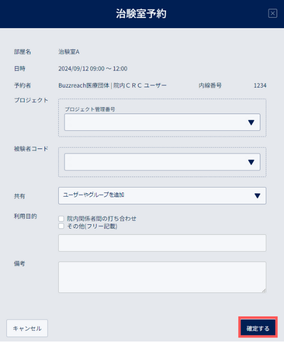Image resolution: width=284 pixels, height=342 pixels.
Task: Open the ユーザーやグループを追加 sharing field
Action: click(162, 196)
